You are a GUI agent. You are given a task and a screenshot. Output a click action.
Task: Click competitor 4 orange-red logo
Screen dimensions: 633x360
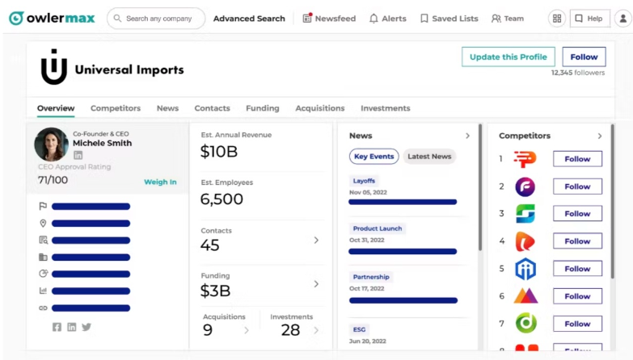[x=525, y=241]
